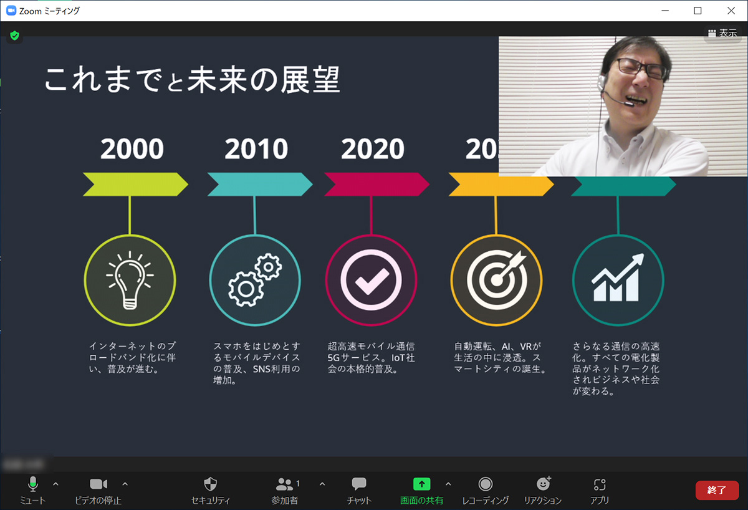Open the Apps panel
The height and width of the screenshot is (510, 748).
(600, 484)
